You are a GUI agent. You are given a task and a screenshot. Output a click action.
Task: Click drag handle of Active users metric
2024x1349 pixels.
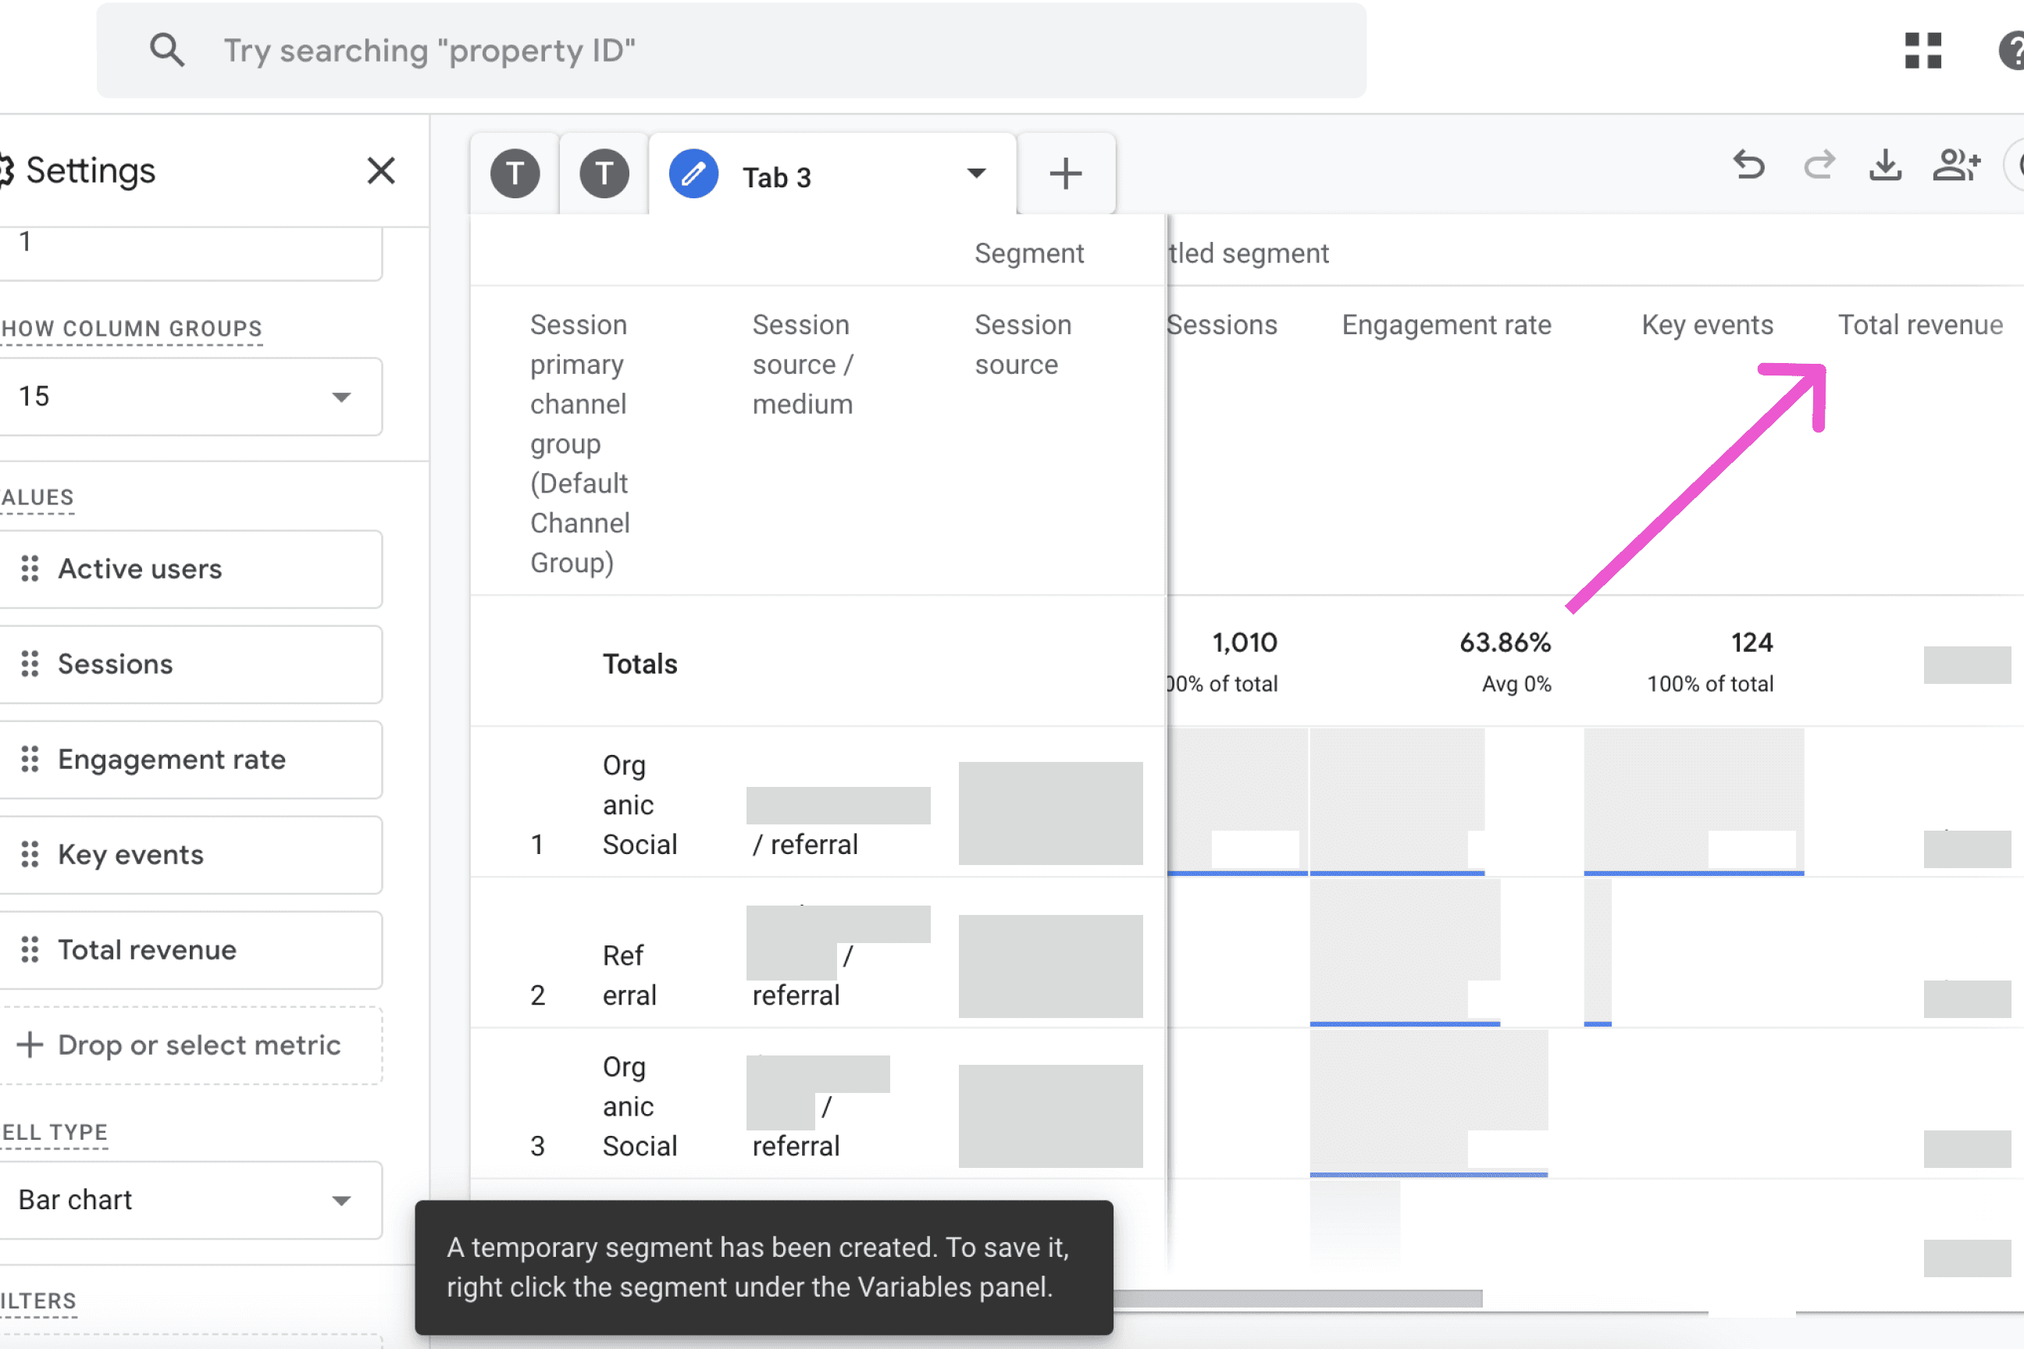[x=30, y=568]
